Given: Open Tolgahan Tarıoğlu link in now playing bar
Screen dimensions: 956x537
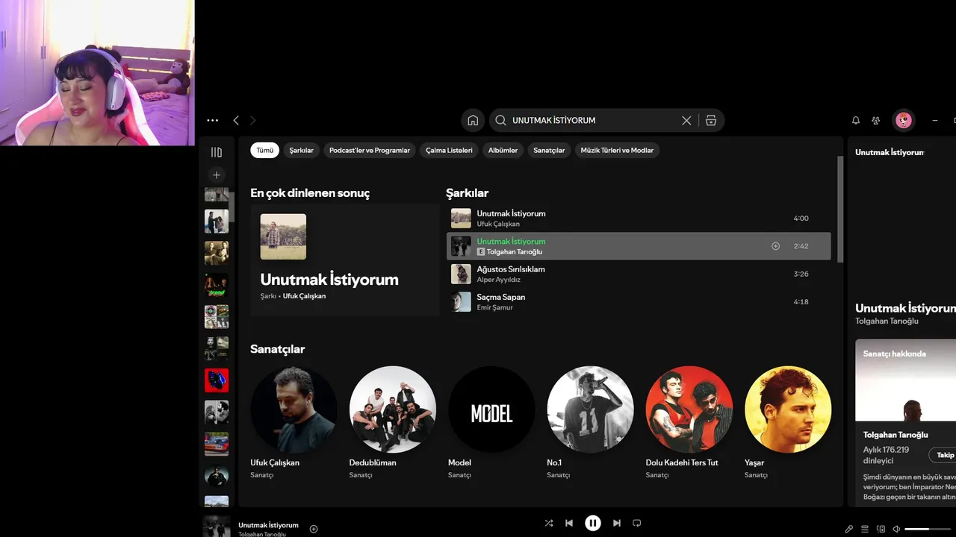Looking at the screenshot, I should (x=262, y=535).
